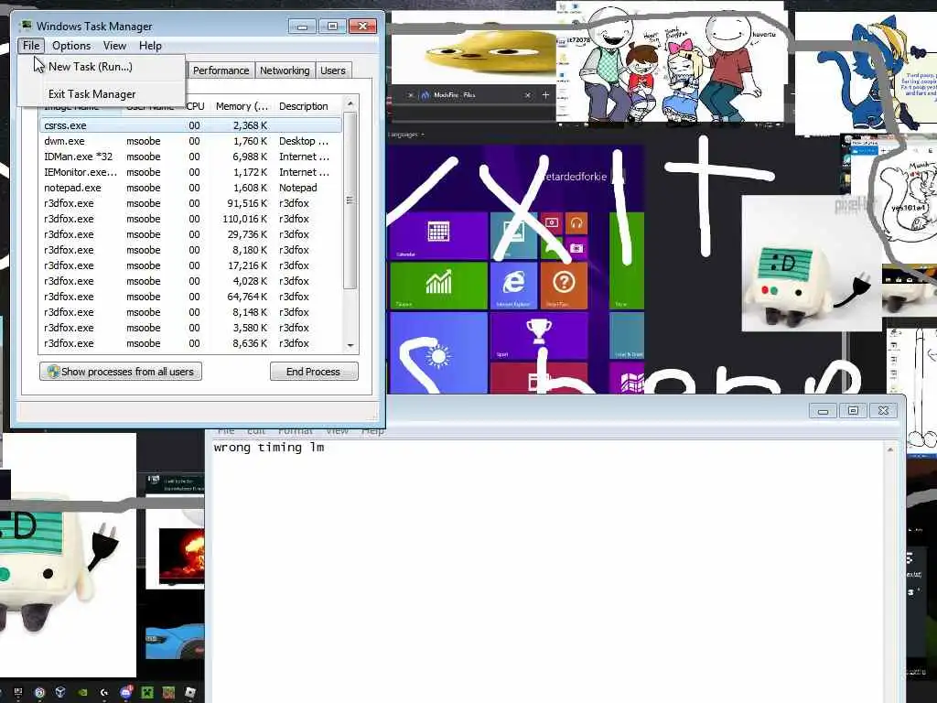Image resolution: width=937 pixels, height=703 pixels.
Task: Click the Notepad description cell
Action: pos(297,188)
